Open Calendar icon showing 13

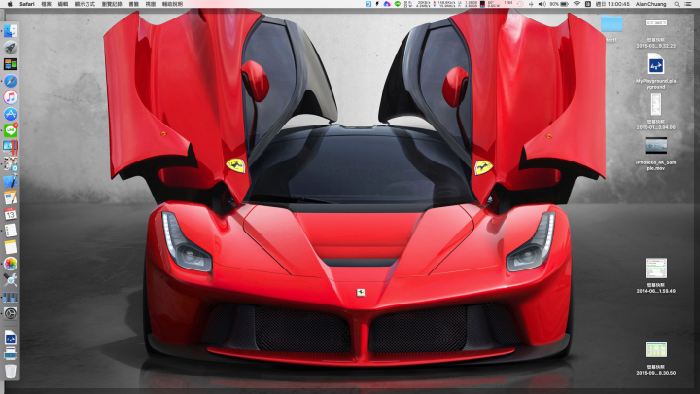coord(11,214)
